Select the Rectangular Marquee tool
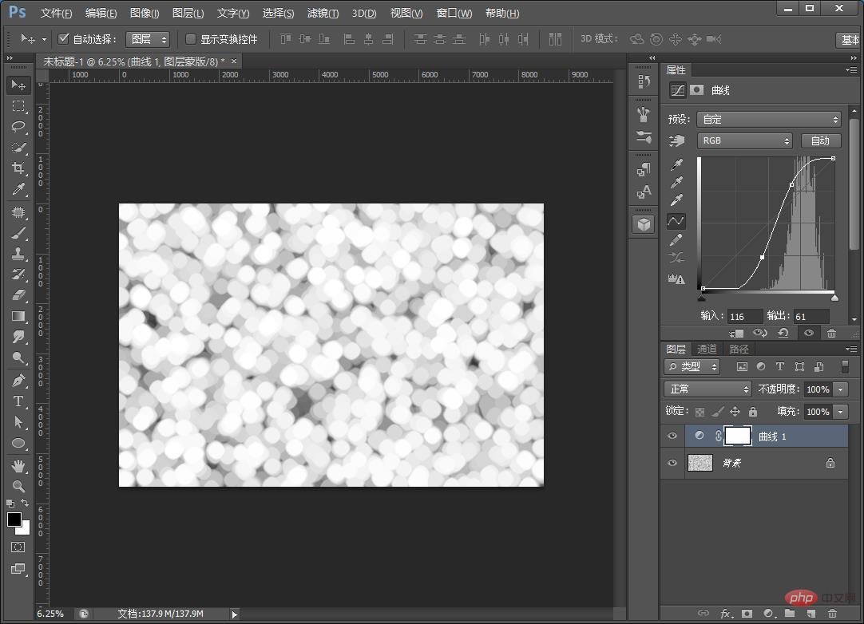The width and height of the screenshot is (864, 624). point(18,106)
